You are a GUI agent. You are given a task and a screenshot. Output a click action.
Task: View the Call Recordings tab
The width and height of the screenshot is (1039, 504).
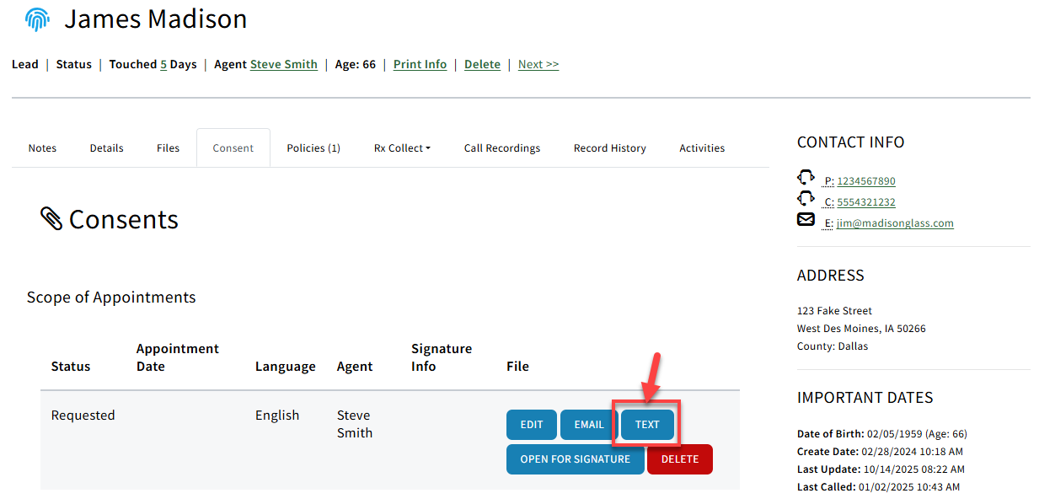[x=501, y=147]
